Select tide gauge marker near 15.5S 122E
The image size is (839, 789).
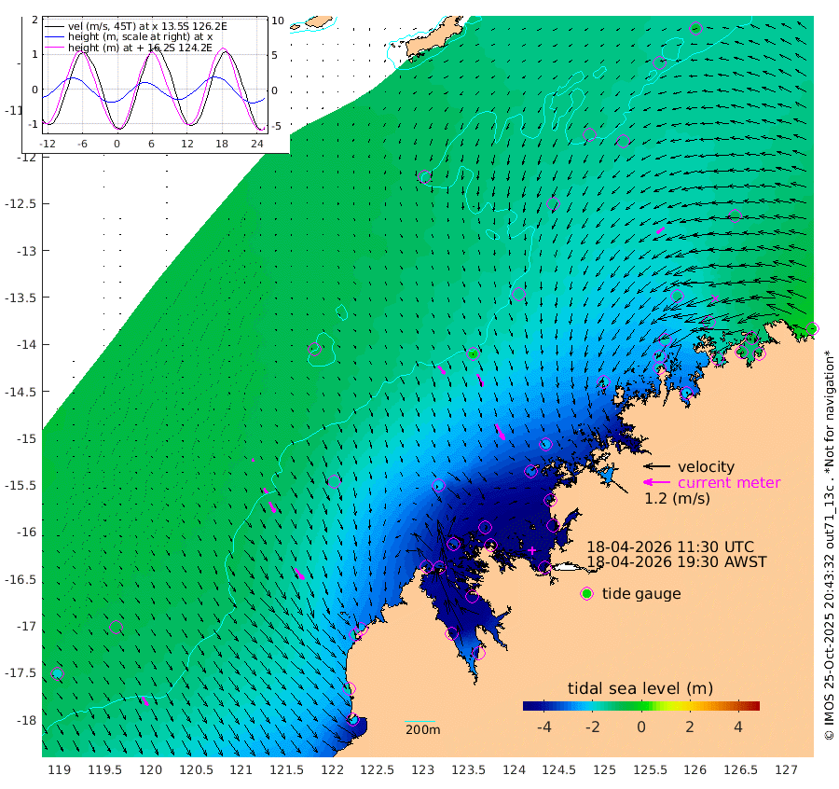point(334,481)
